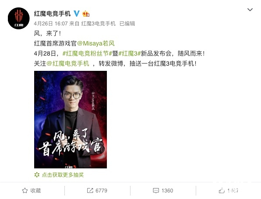
Task: Open the @Misaya若风 mention link
Action: click(x=96, y=44)
